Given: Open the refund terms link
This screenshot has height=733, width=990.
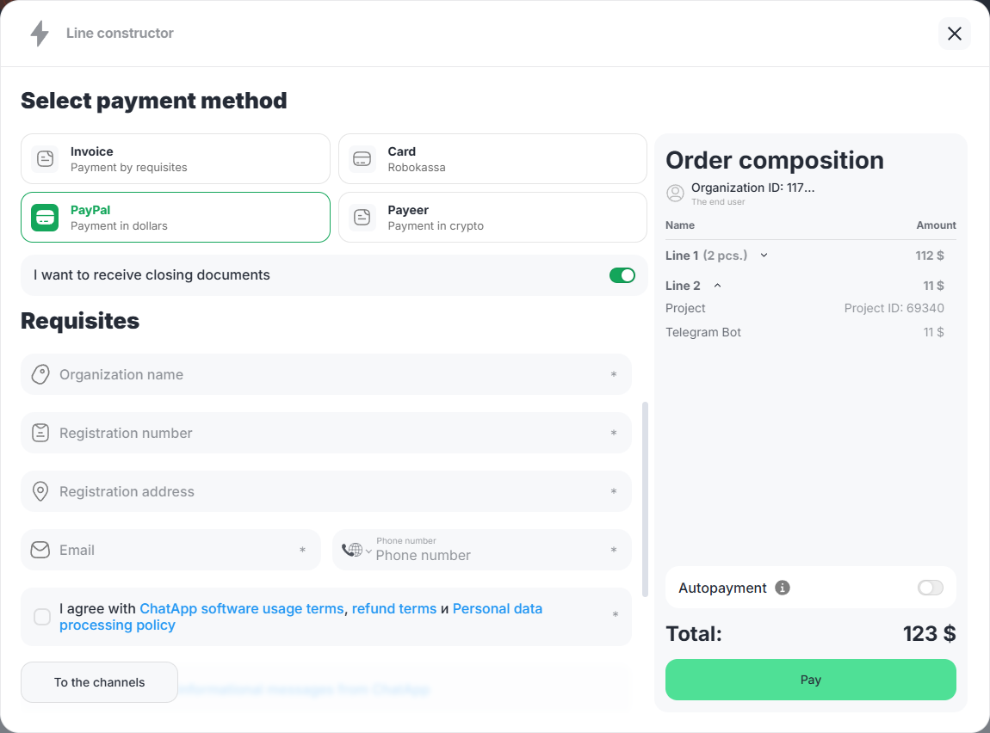Looking at the screenshot, I should coord(393,608).
